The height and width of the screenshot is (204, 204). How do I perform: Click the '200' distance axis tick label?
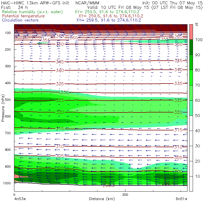point(125,195)
